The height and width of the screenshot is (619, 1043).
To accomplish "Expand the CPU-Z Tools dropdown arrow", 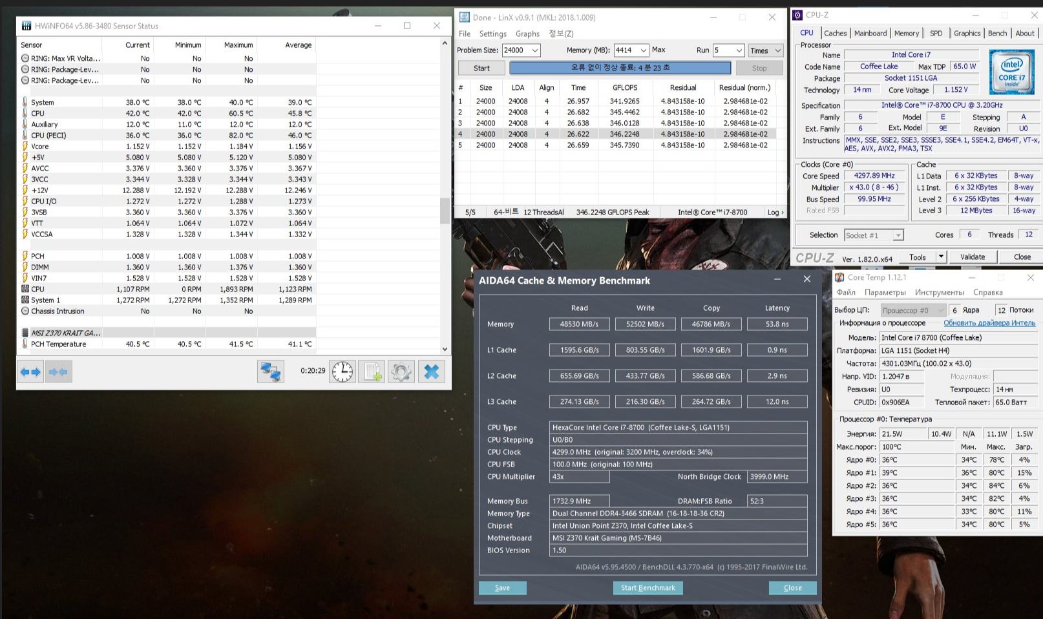I will [x=941, y=257].
